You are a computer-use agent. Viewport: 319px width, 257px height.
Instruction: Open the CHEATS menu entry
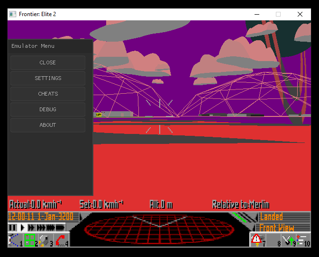click(48, 94)
